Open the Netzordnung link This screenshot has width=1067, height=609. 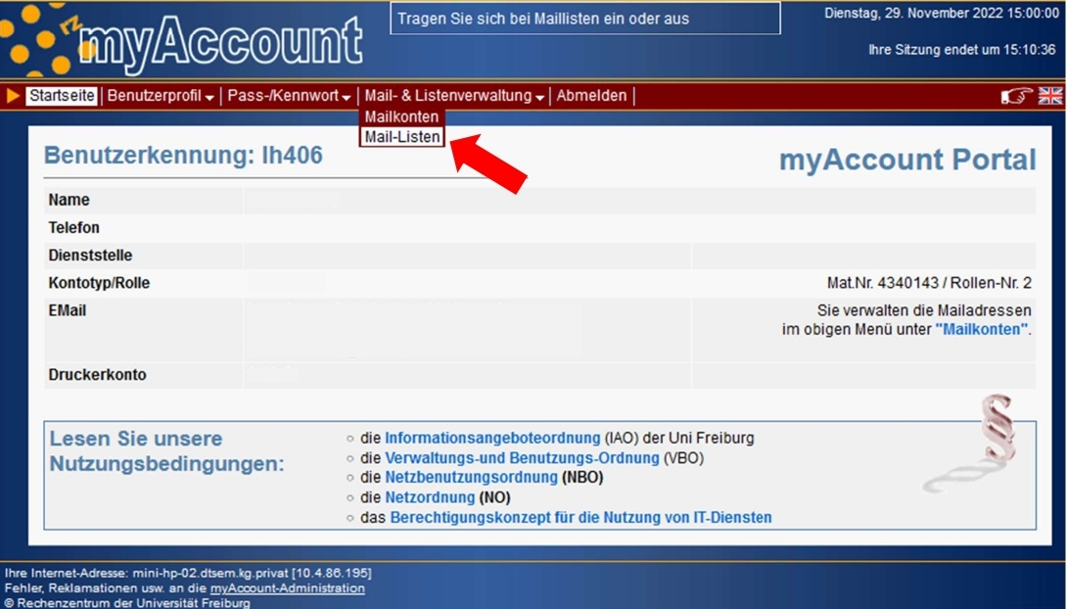pos(429,497)
